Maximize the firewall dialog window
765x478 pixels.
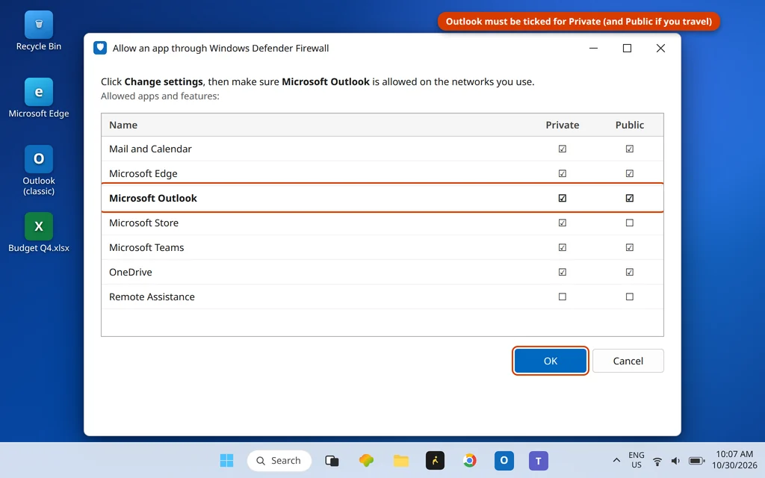(x=627, y=48)
